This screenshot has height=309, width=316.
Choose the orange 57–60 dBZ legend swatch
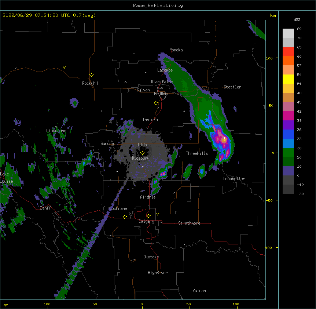(x=288, y=61)
